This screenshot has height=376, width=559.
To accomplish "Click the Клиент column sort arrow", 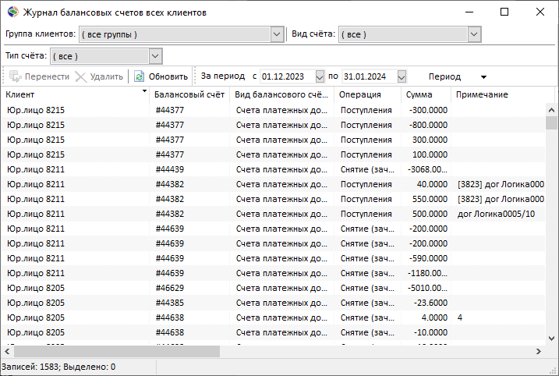I will click(144, 91).
